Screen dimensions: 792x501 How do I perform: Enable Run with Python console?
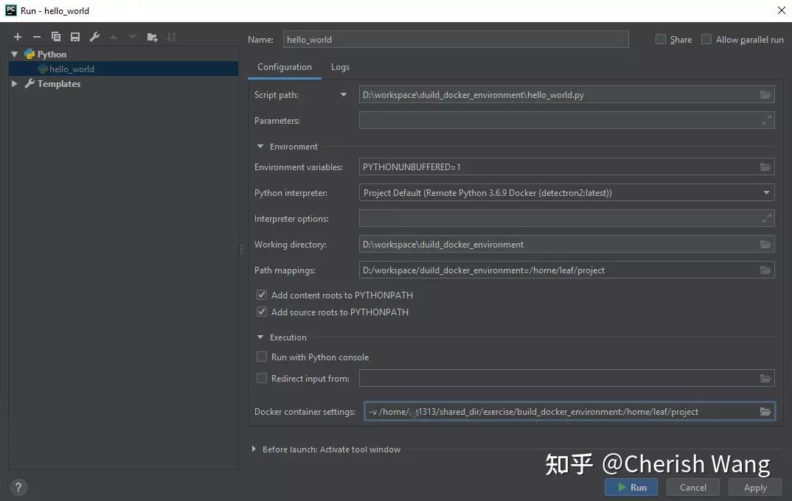(262, 357)
